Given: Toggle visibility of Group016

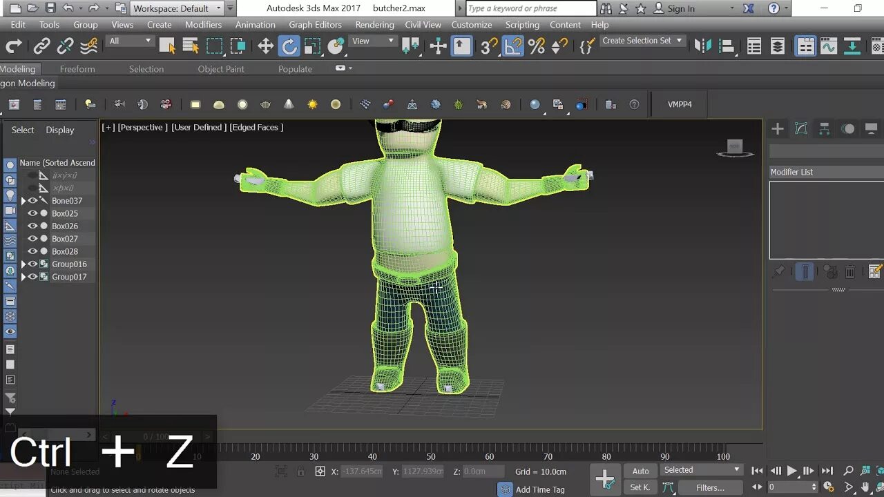Looking at the screenshot, I should tap(32, 264).
